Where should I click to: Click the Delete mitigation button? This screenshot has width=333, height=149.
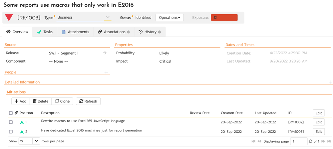point(41,101)
